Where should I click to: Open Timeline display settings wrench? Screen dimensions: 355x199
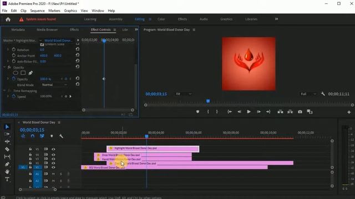(61, 136)
